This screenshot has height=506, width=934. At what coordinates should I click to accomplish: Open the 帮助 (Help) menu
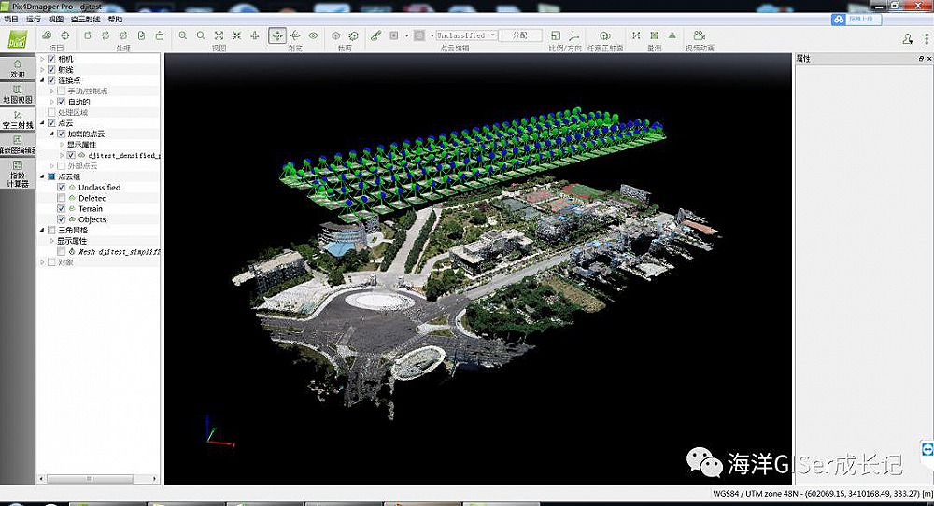[x=115, y=19]
